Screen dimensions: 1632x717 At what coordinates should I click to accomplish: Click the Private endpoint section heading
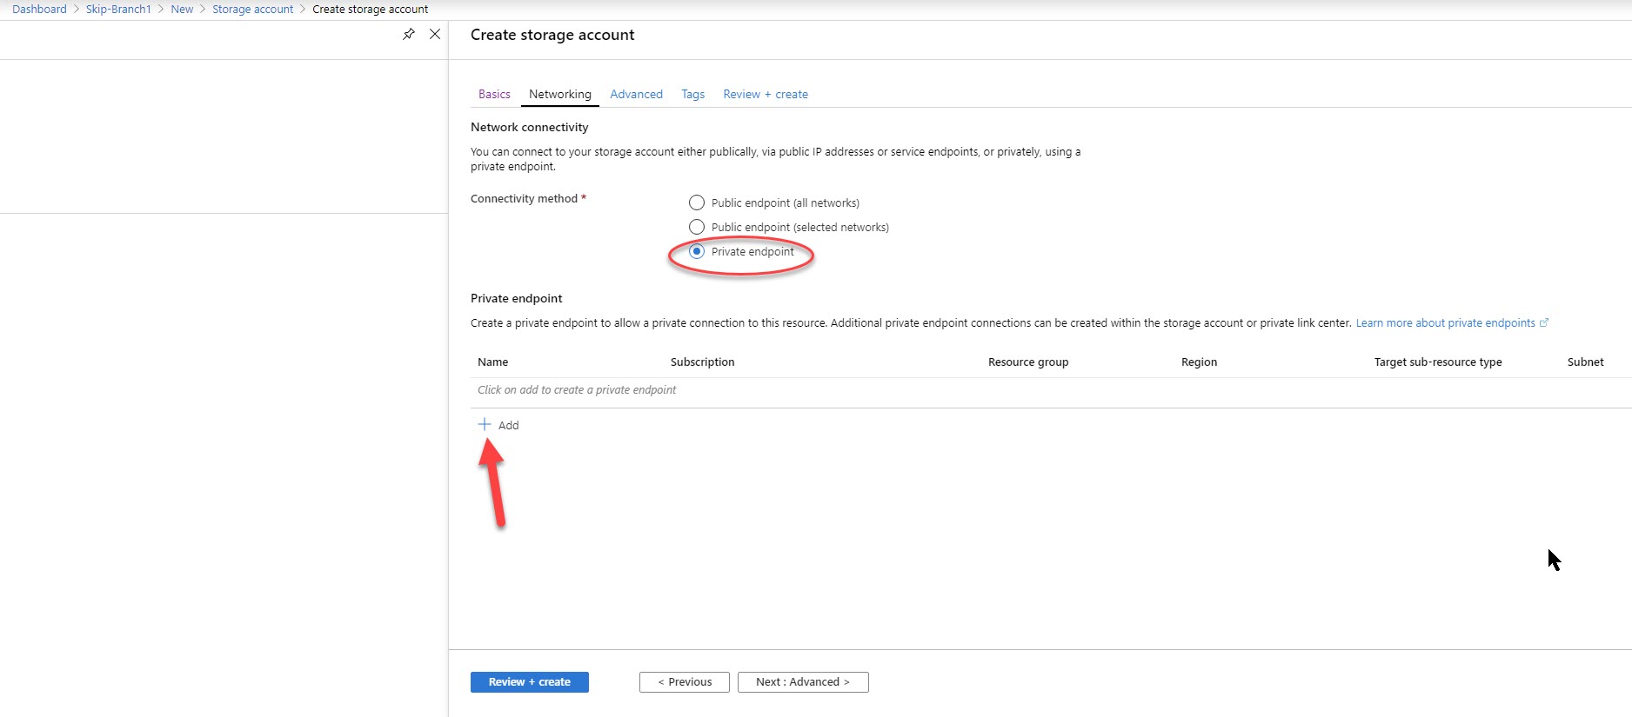[517, 298]
